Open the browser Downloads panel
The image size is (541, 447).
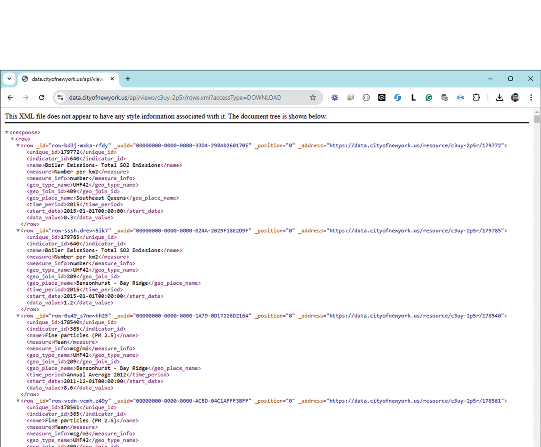tap(499, 97)
